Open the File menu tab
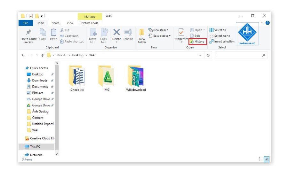Screen dimensions: 296x171 pyautogui.click(x=26, y=23)
